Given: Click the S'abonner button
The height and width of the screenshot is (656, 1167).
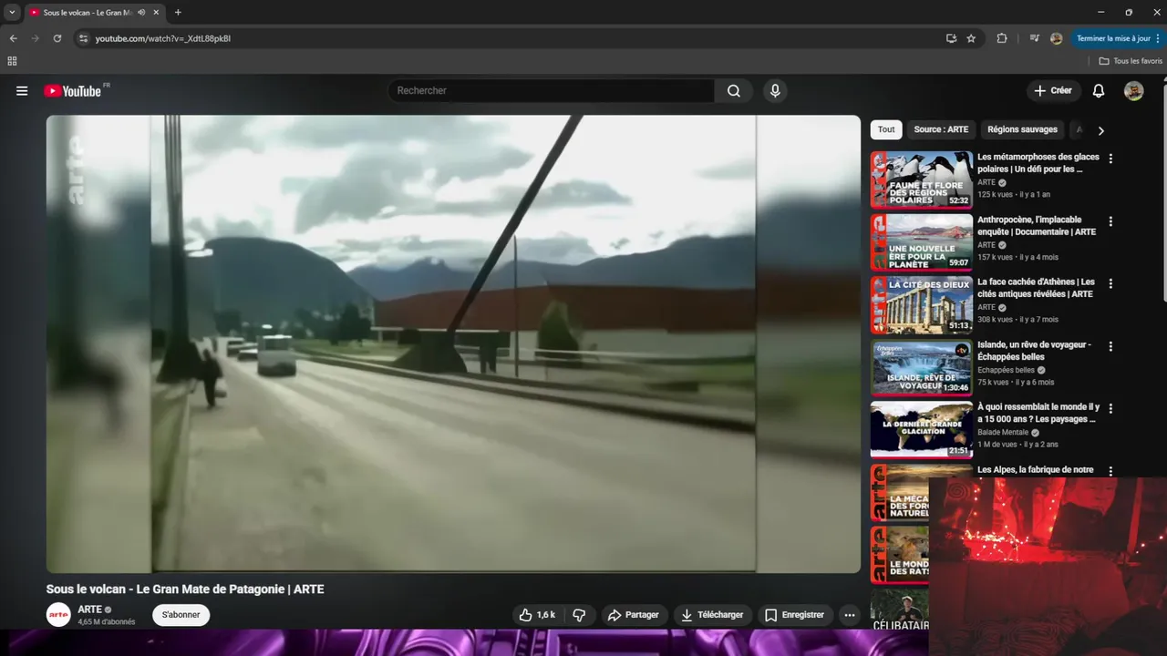Looking at the screenshot, I should tap(181, 615).
